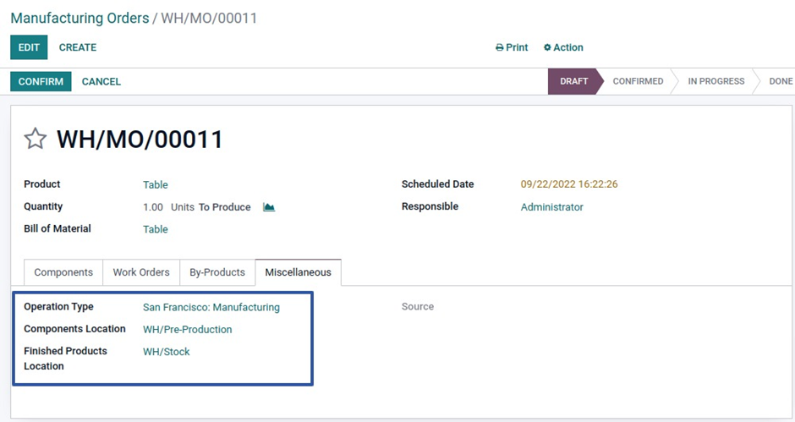Select the Confirmed status stage
The image size is (795, 422).
click(x=638, y=81)
